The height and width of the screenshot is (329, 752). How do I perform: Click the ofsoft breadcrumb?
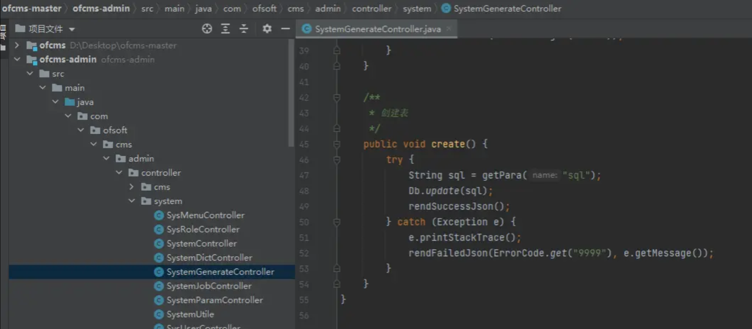[x=264, y=8]
